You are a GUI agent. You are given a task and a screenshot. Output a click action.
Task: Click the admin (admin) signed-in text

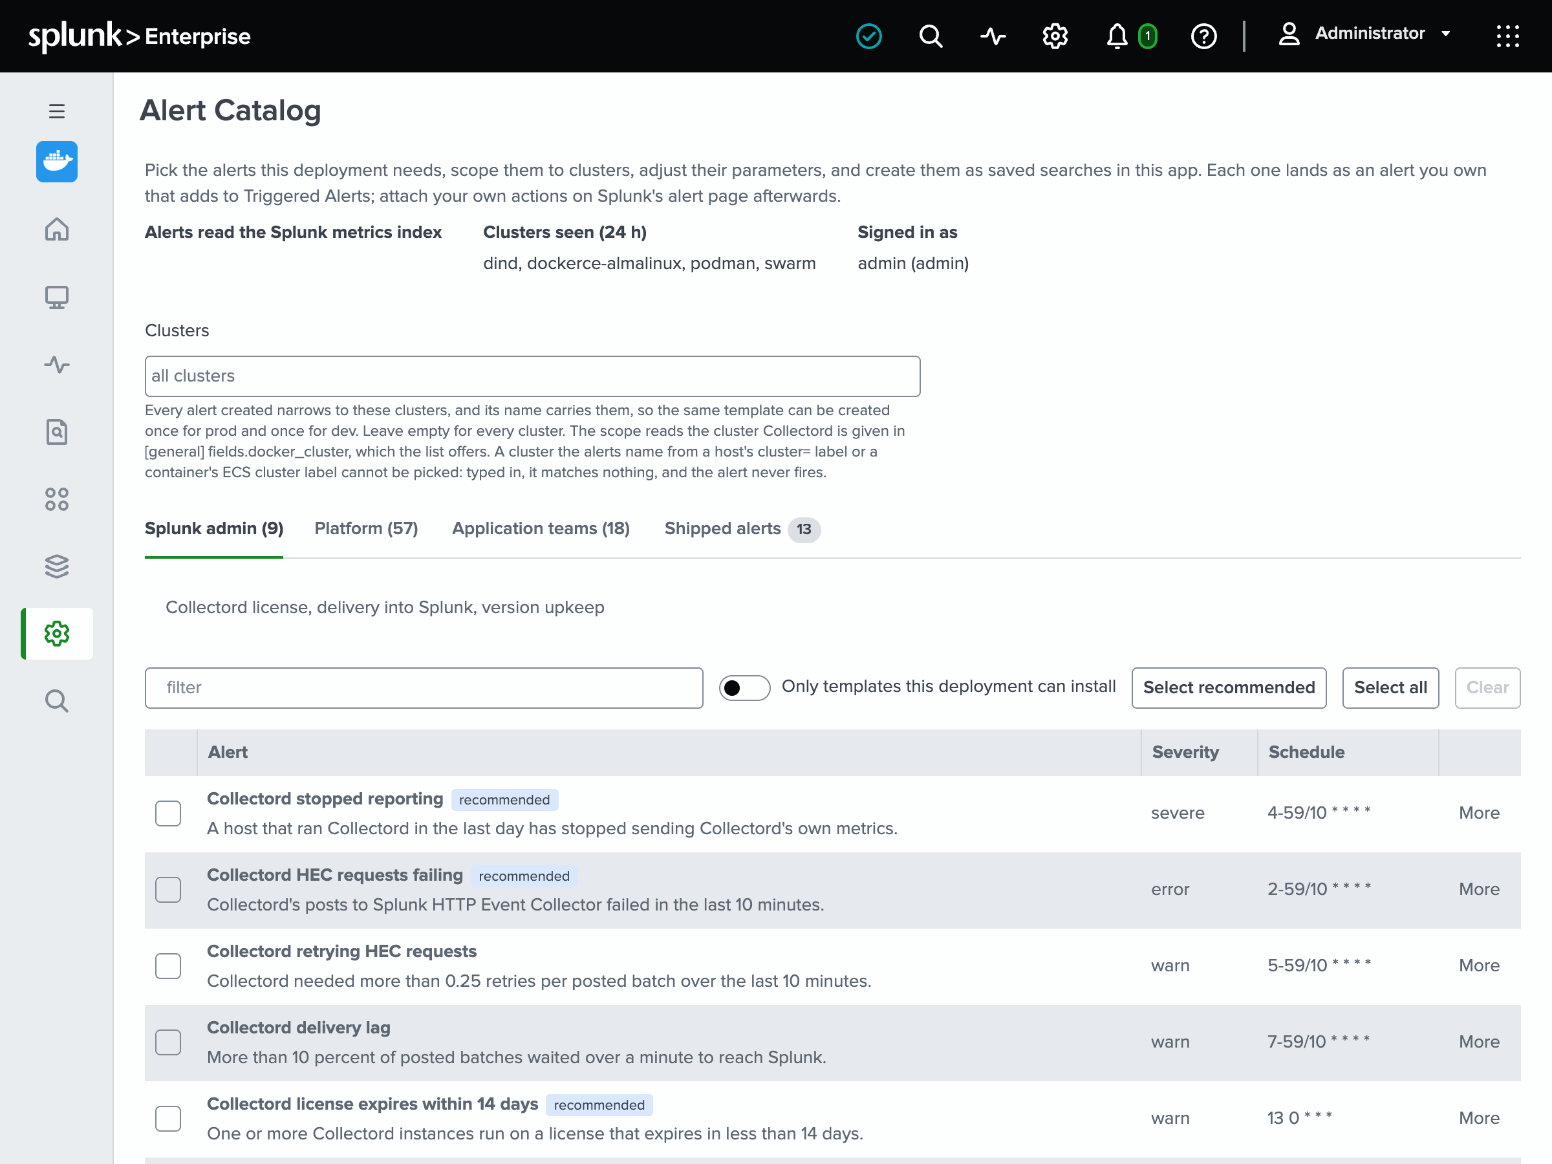point(913,263)
